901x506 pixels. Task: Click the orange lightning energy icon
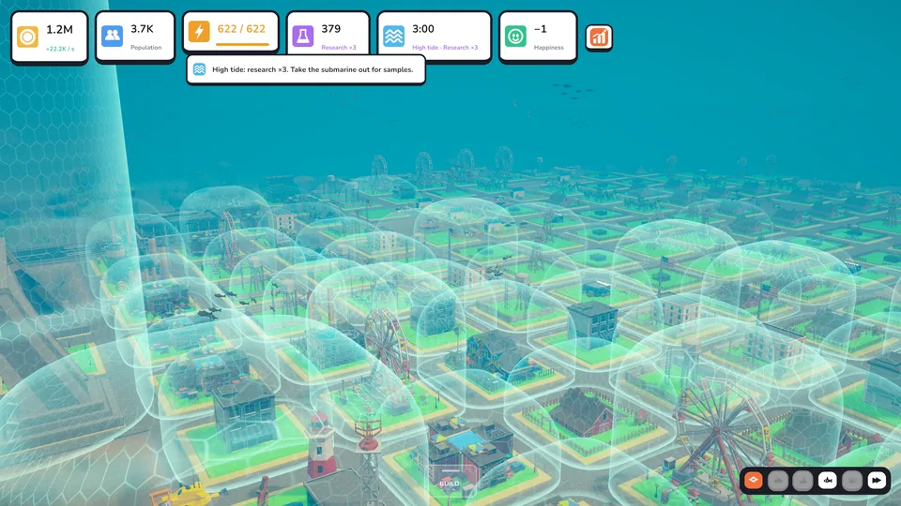(x=199, y=31)
